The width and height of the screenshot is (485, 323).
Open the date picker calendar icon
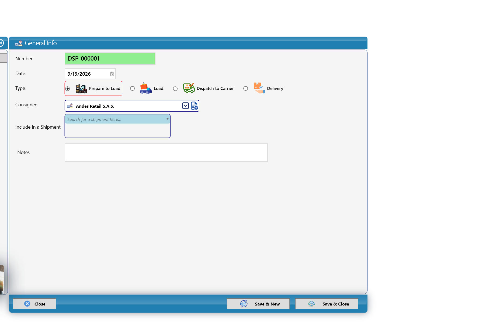tap(112, 74)
